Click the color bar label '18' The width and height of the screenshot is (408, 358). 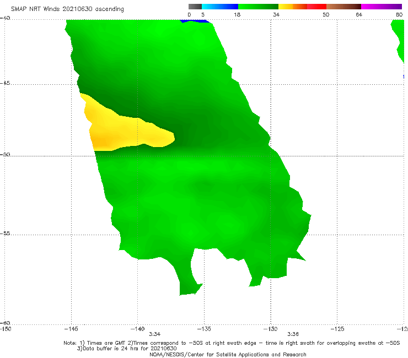[x=237, y=14]
